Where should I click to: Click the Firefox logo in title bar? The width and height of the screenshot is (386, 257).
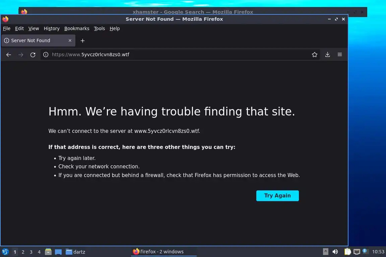tap(5, 19)
